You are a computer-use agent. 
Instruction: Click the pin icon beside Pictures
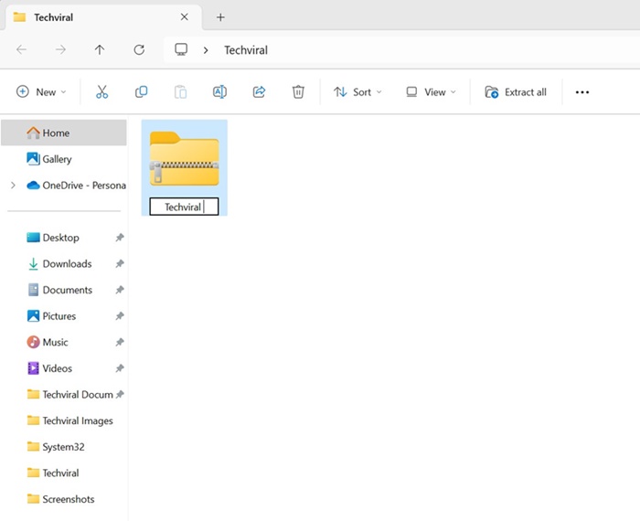pyautogui.click(x=120, y=315)
